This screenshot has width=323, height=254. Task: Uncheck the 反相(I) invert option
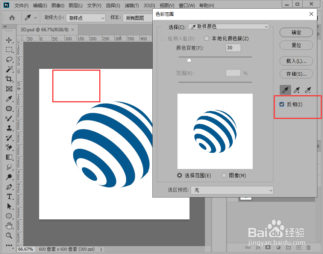pos(282,104)
